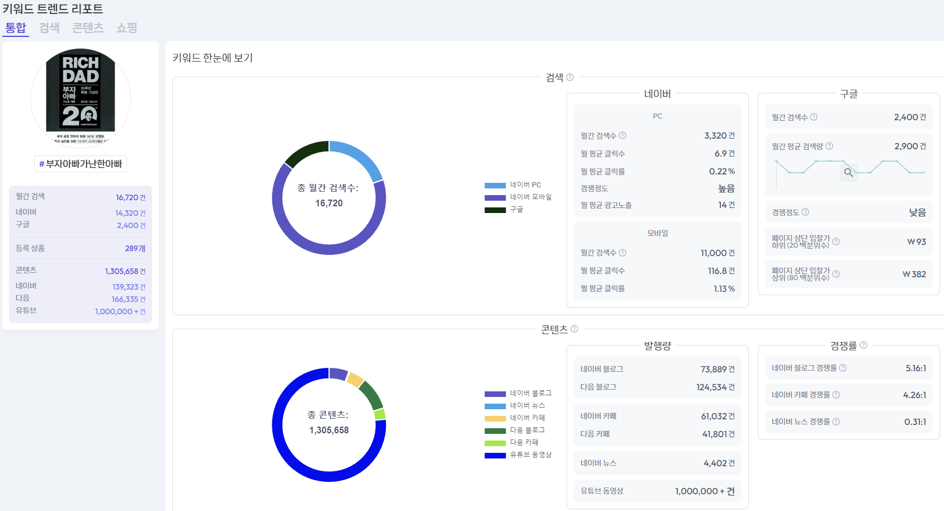Click help icon for 상위 (80 백분위수) bid
Image resolution: width=944 pixels, height=511 pixels.
[x=836, y=274]
